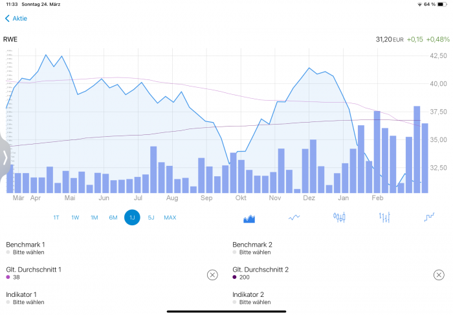
Task: Choose a value for Indikator 1
Action: (25, 298)
